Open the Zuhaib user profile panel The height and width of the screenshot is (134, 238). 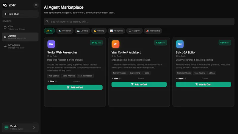click(20, 127)
